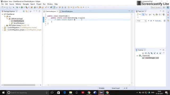The height and width of the screenshot is (95, 170).
Task: Open the Project menu
Action: point(39,4)
